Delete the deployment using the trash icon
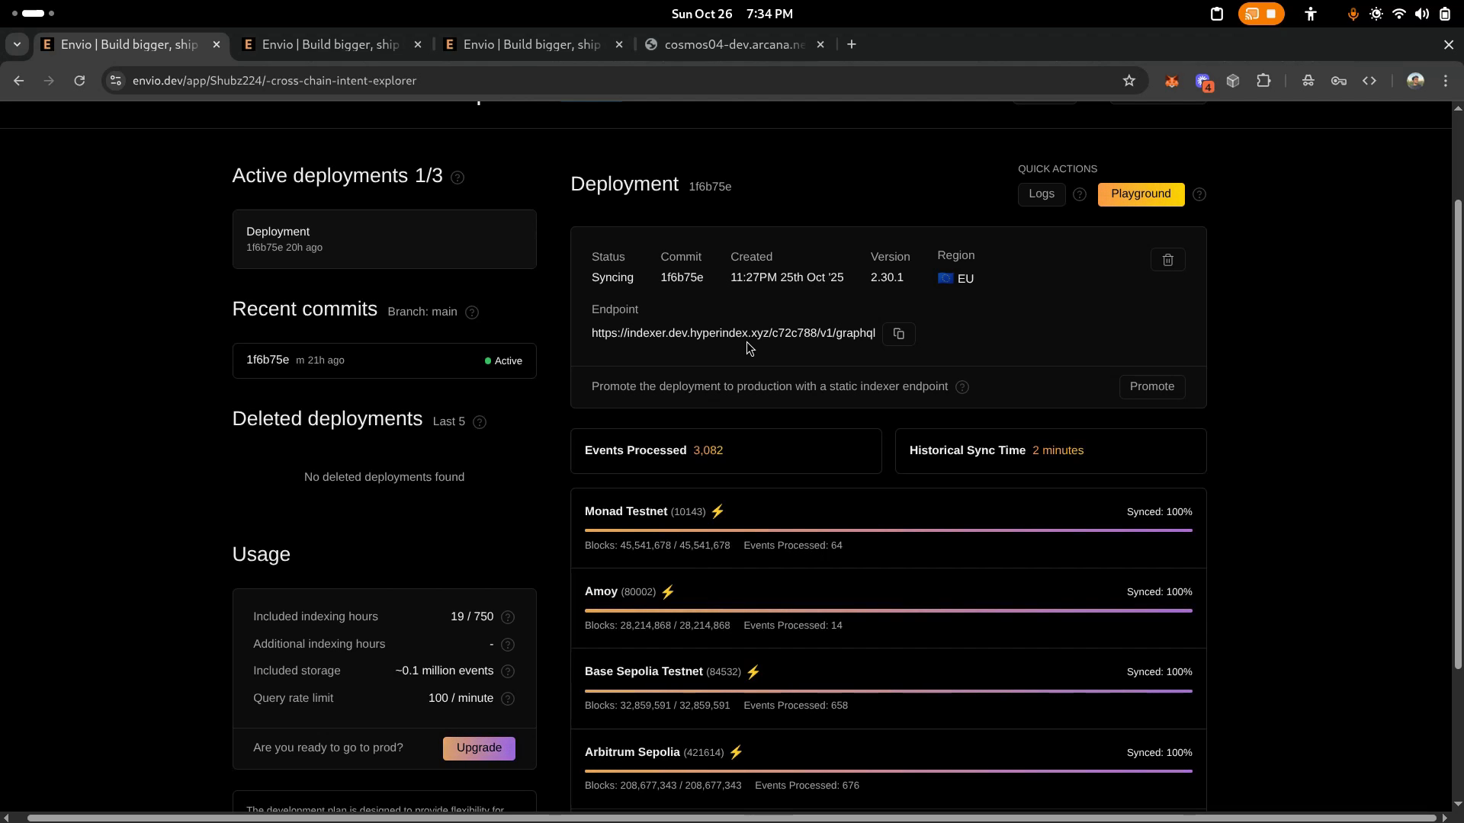This screenshot has width=1464, height=823. pos(1167,260)
